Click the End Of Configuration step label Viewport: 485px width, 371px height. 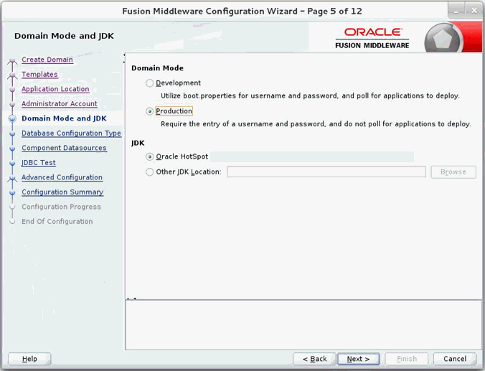(x=57, y=222)
